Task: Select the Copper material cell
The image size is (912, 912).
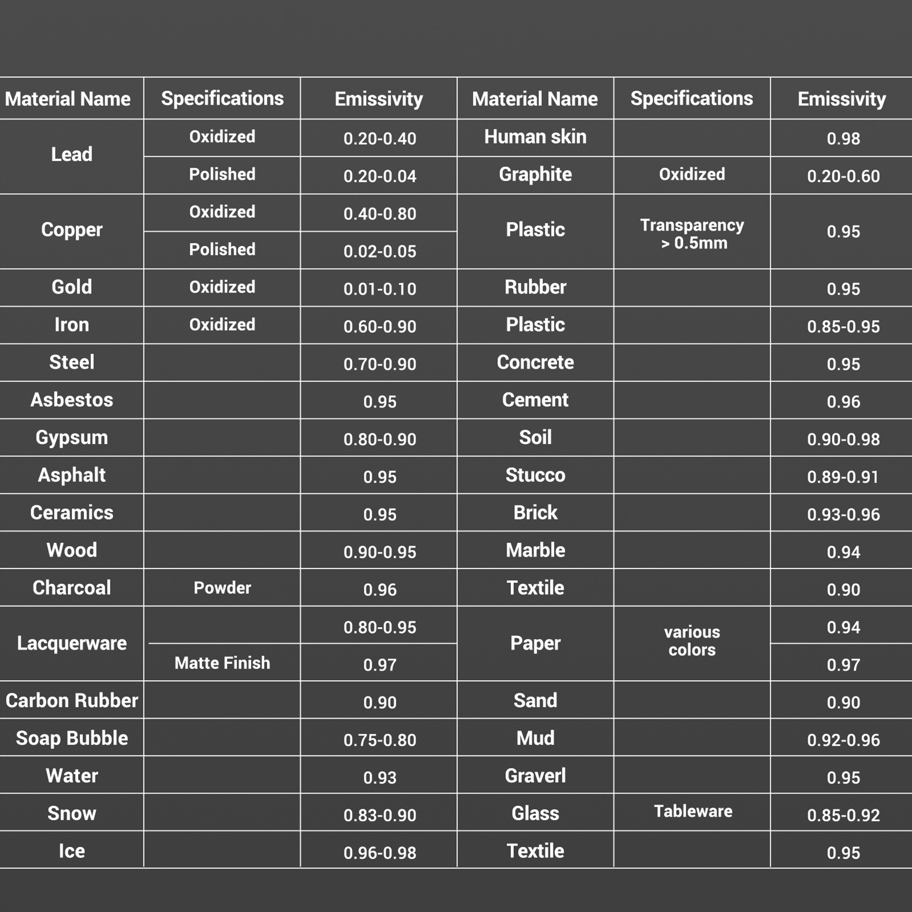Action: point(72,230)
